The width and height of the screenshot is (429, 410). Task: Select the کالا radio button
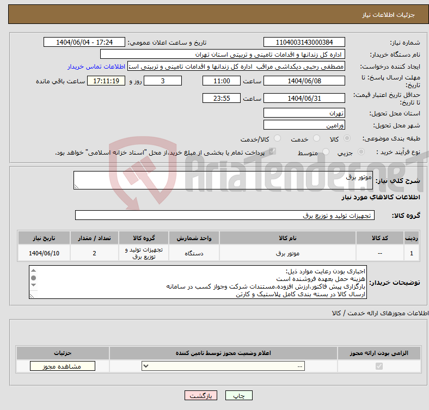click(x=347, y=139)
